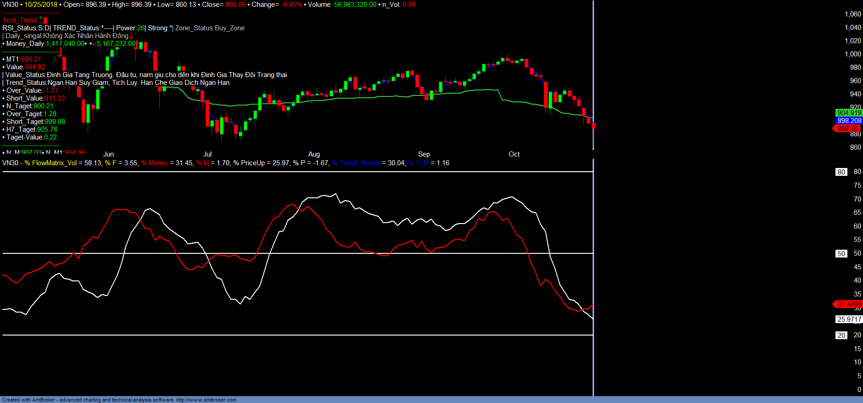The image size is (863, 403).
Task: Click the VN30 symbol in chart title
Action: (10, 5)
